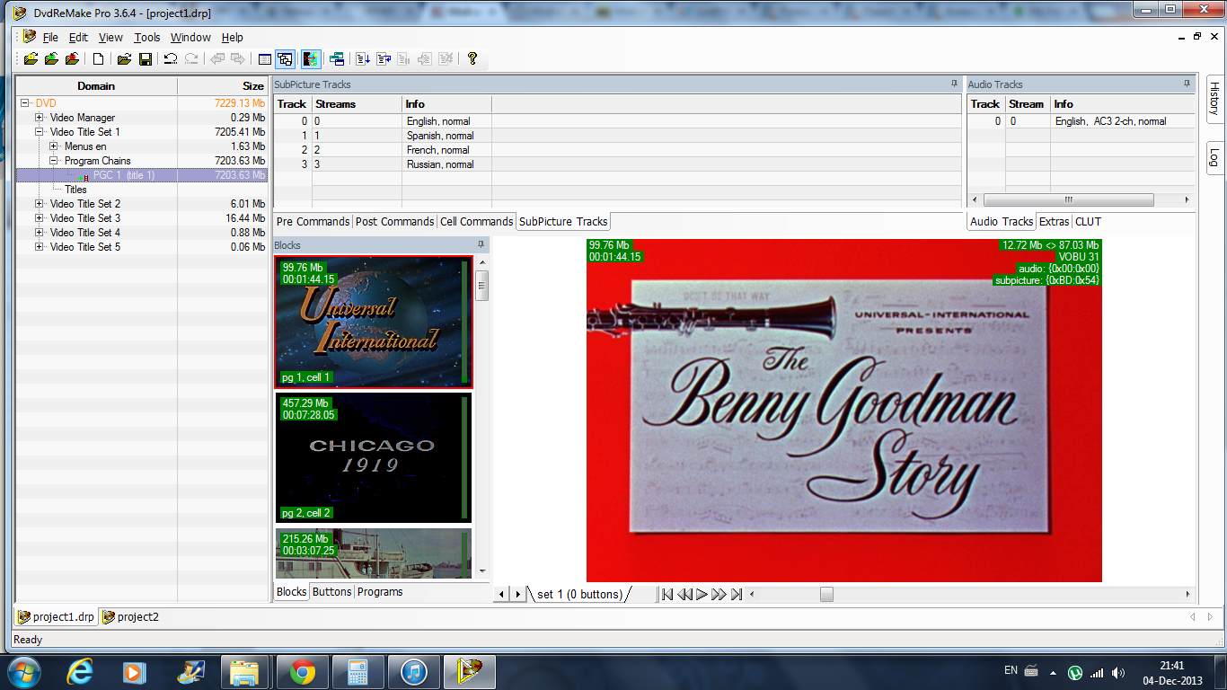Collapse the Video Title Set 1 node
The width and height of the screenshot is (1227, 690).
pos(40,132)
